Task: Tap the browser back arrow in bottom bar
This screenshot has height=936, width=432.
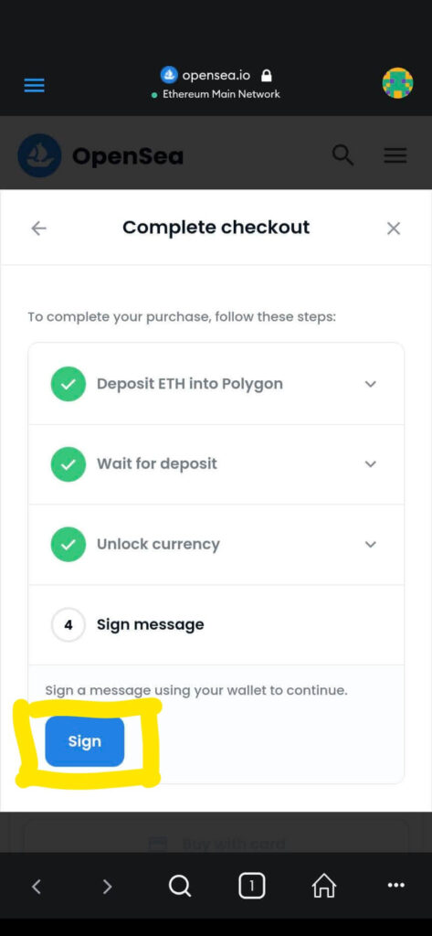Action: 36,887
